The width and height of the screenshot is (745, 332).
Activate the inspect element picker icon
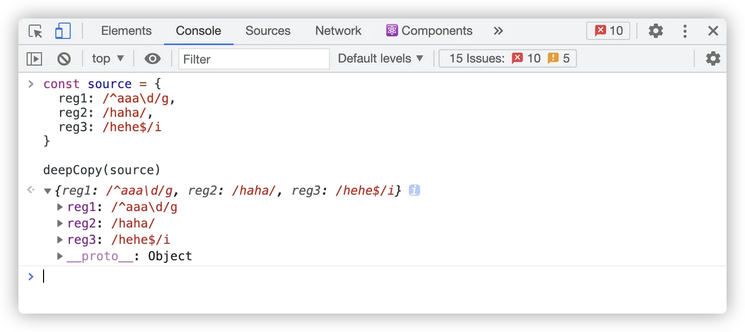(35, 31)
